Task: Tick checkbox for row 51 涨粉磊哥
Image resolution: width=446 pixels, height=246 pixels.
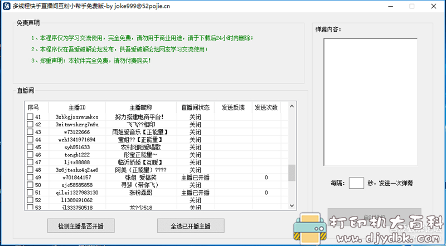Action: [30, 193]
